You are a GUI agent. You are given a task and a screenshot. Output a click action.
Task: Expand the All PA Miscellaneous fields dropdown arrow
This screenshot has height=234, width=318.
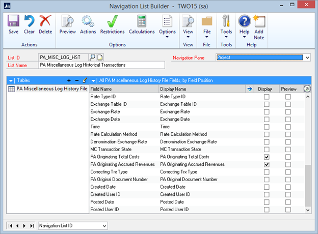pos(93,81)
